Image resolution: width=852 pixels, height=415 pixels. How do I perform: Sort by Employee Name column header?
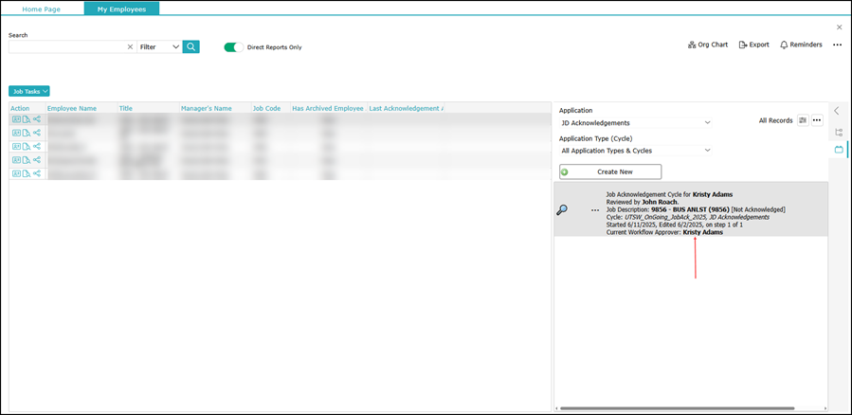tap(72, 108)
